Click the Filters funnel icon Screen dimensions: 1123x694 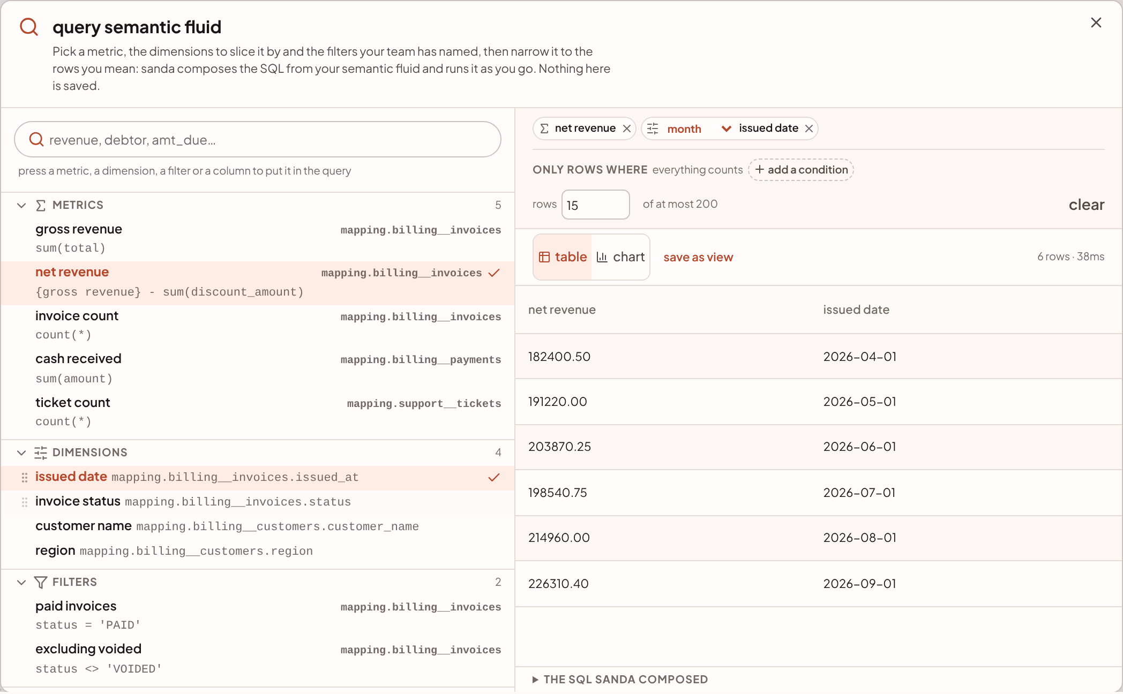click(x=41, y=582)
